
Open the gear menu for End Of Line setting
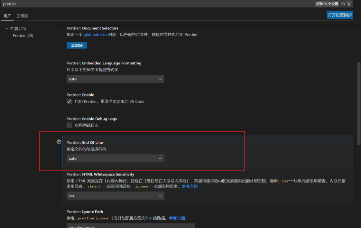[x=59, y=142]
